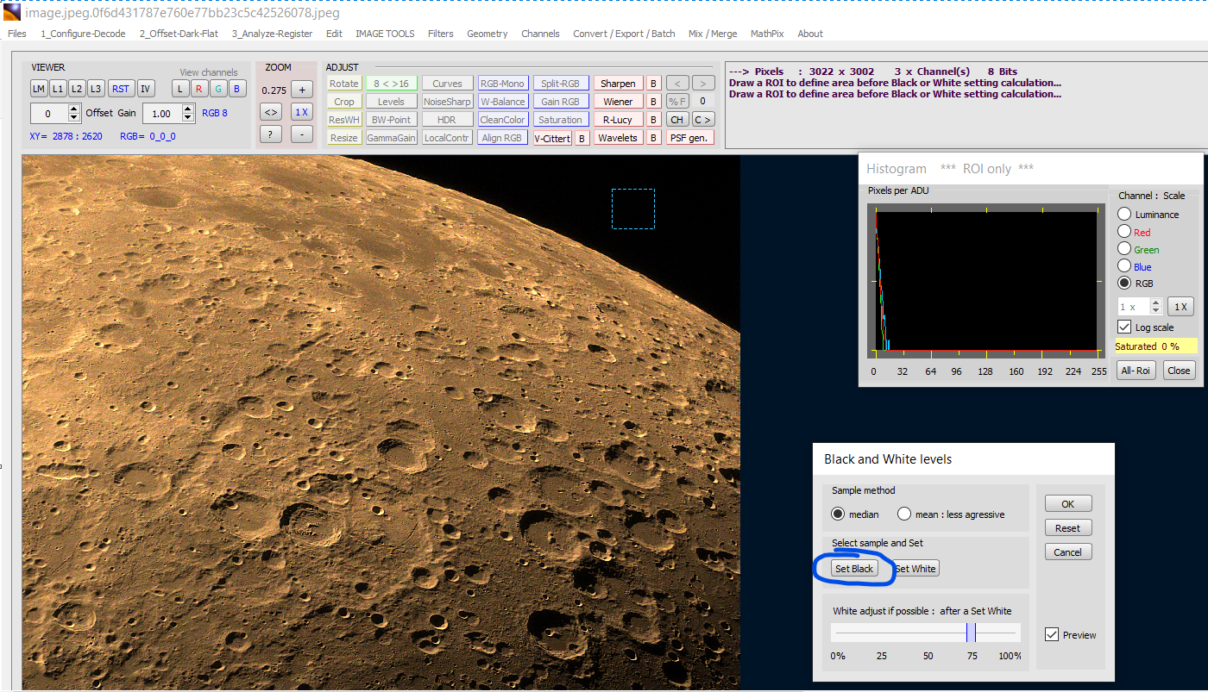This screenshot has height=692, width=1208.
Task: View the green G channel
Action: pos(218,89)
